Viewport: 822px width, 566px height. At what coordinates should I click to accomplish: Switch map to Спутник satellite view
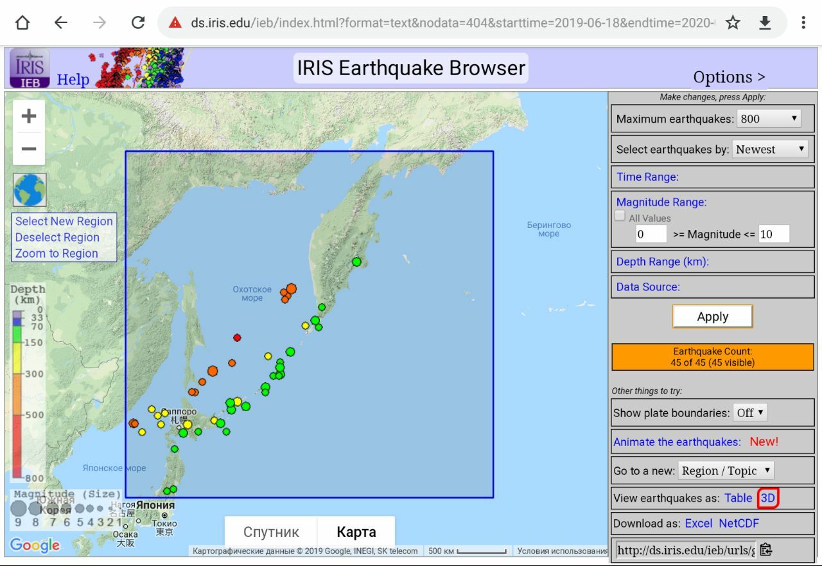coord(272,532)
